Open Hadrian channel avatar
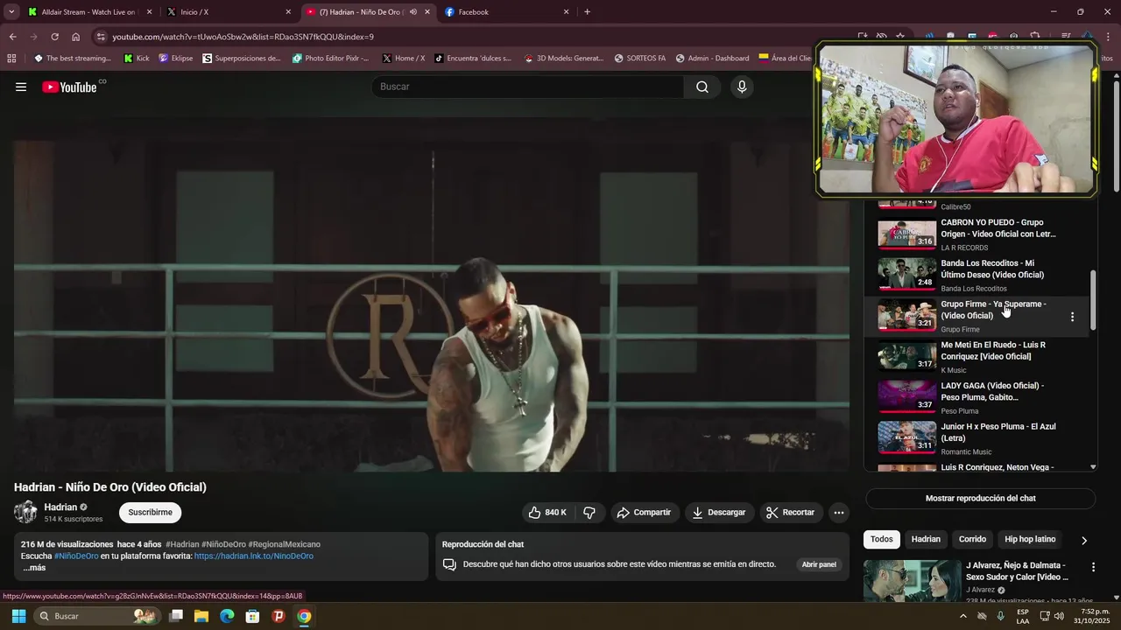1121x630 pixels. (x=25, y=513)
